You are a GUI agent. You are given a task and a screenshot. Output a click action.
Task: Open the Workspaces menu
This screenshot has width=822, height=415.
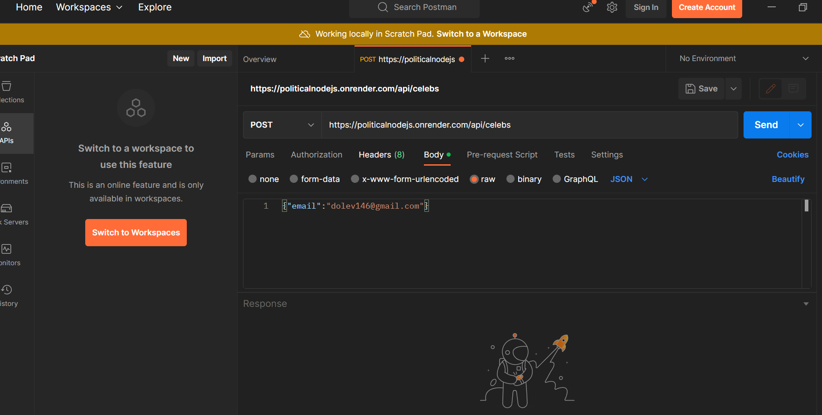pyautogui.click(x=88, y=7)
